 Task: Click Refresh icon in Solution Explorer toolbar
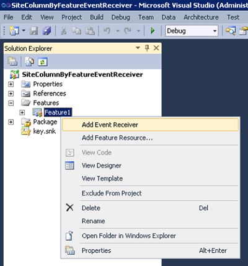pos(43,62)
